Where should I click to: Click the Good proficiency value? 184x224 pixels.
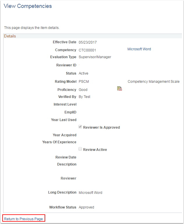point(83,90)
